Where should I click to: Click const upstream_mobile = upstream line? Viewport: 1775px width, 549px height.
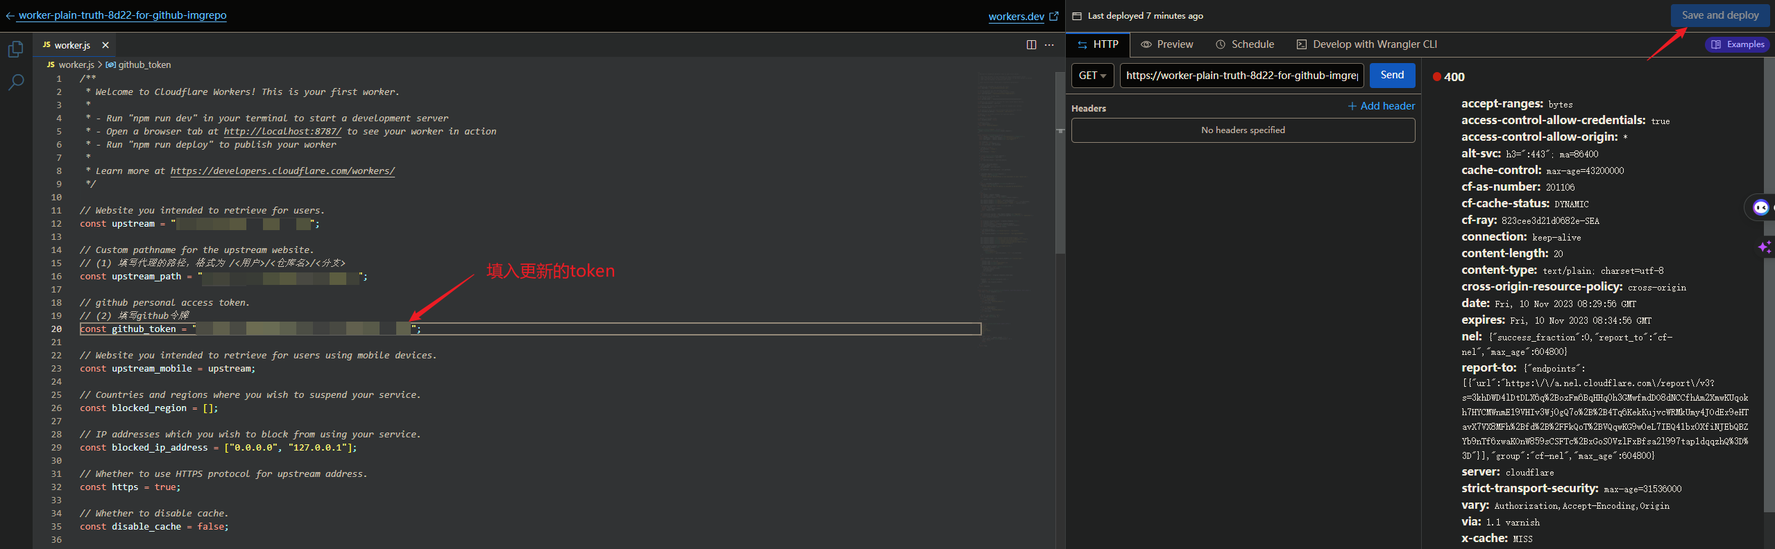[x=167, y=368]
